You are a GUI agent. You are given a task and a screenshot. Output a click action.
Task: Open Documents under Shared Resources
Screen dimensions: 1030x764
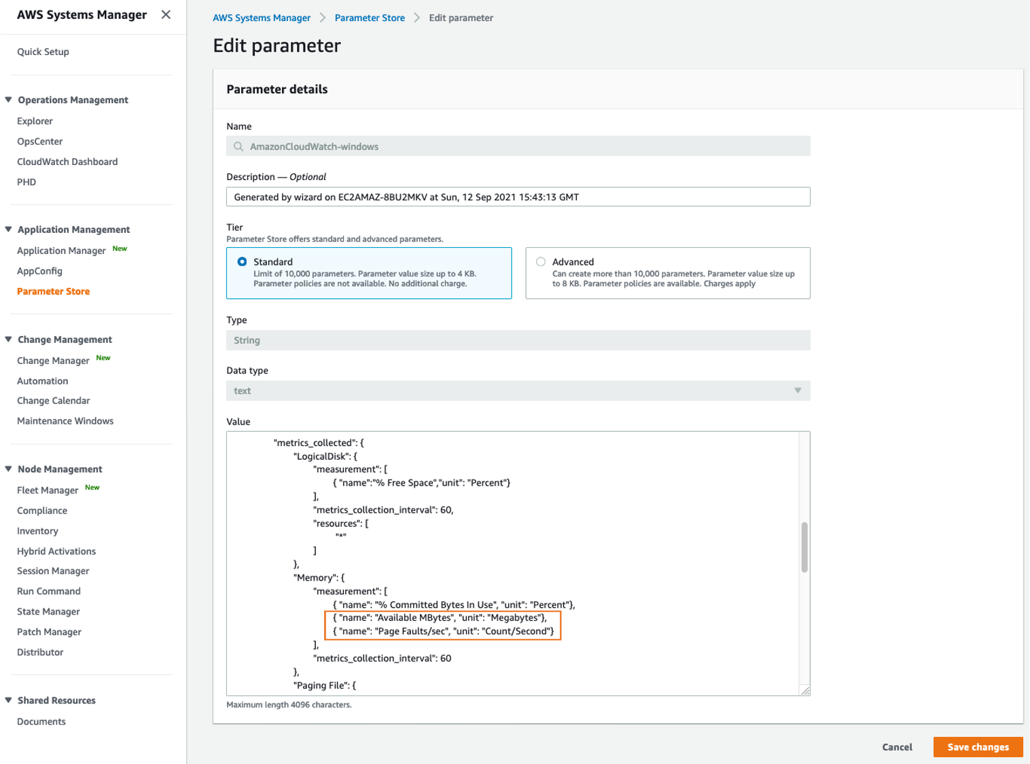(x=41, y=722)
